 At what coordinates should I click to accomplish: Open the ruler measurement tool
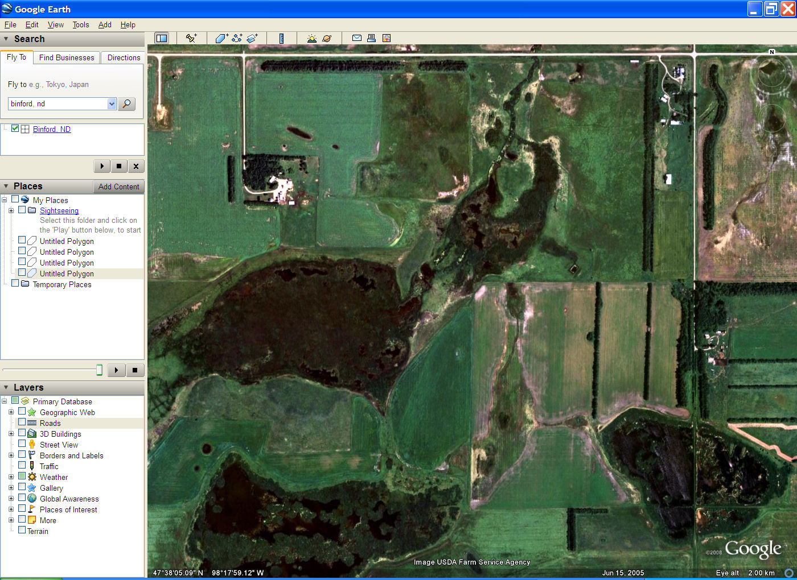click(x=281, y=38)
